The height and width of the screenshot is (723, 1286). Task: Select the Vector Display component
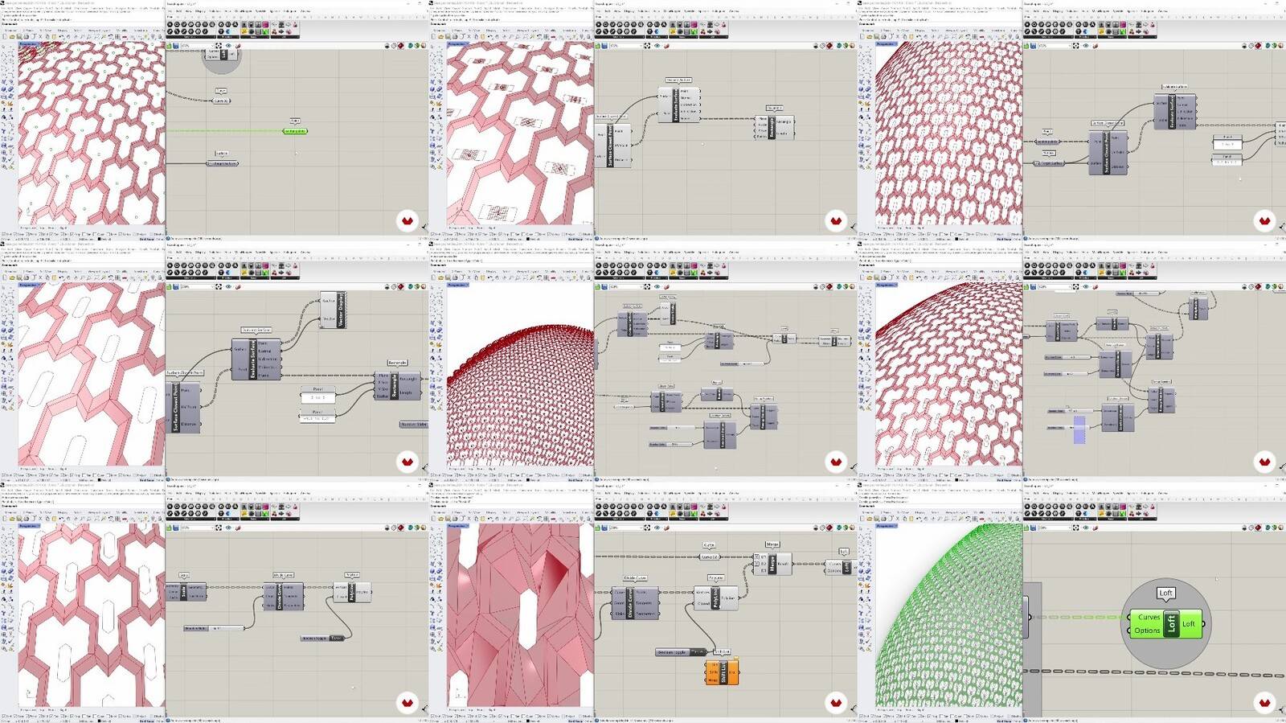click(333, 310)
